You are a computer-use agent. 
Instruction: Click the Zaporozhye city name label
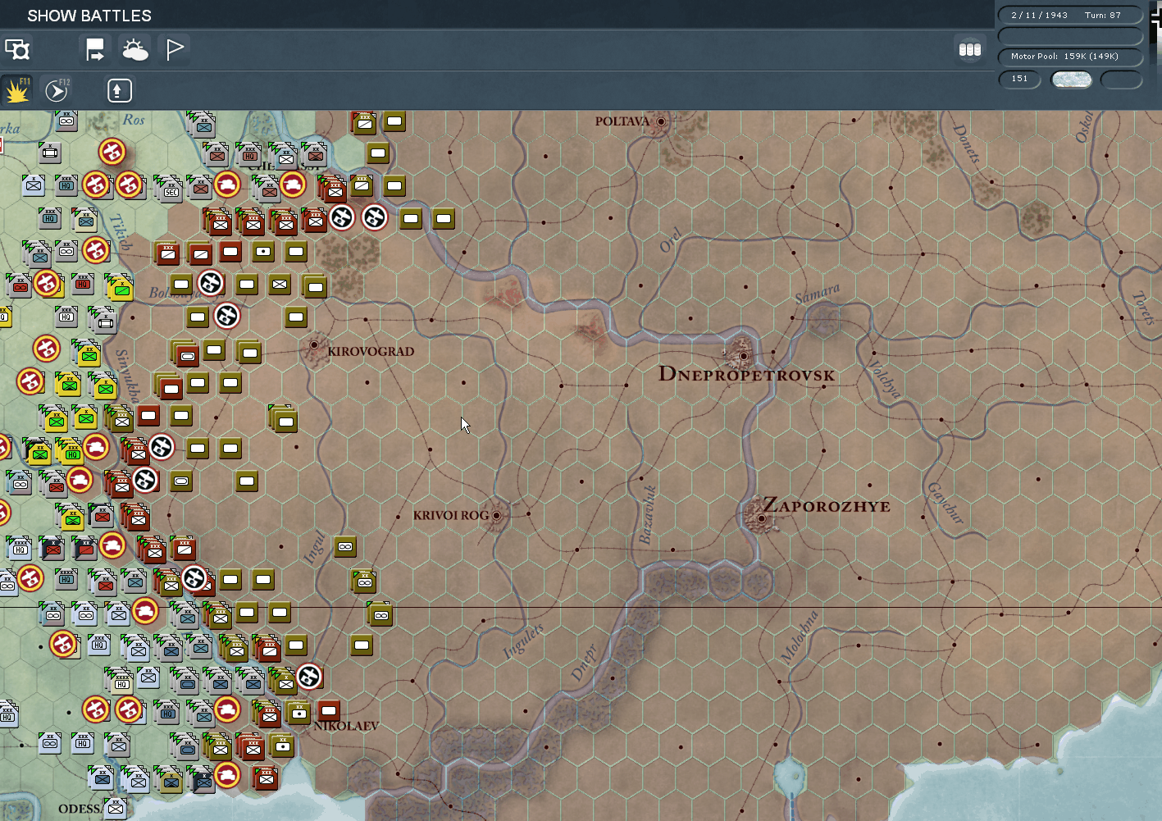(x=827, y=505)
